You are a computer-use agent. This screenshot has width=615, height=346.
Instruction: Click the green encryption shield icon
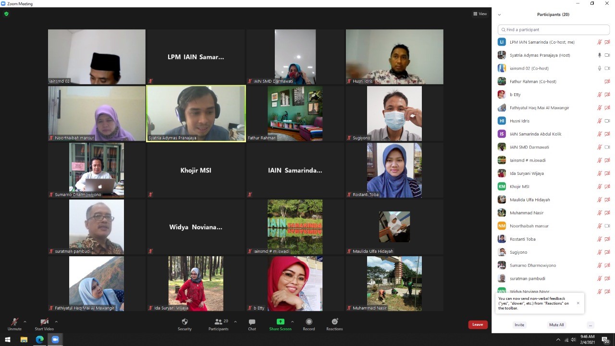pos(6,14)
